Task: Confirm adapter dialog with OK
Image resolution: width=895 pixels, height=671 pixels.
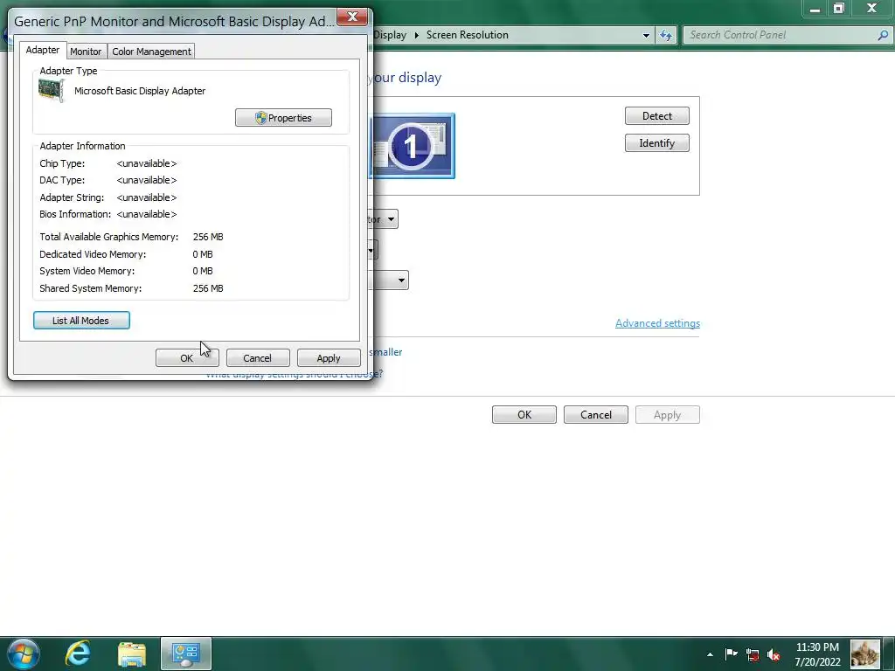Action: click(x=187, y=358)
